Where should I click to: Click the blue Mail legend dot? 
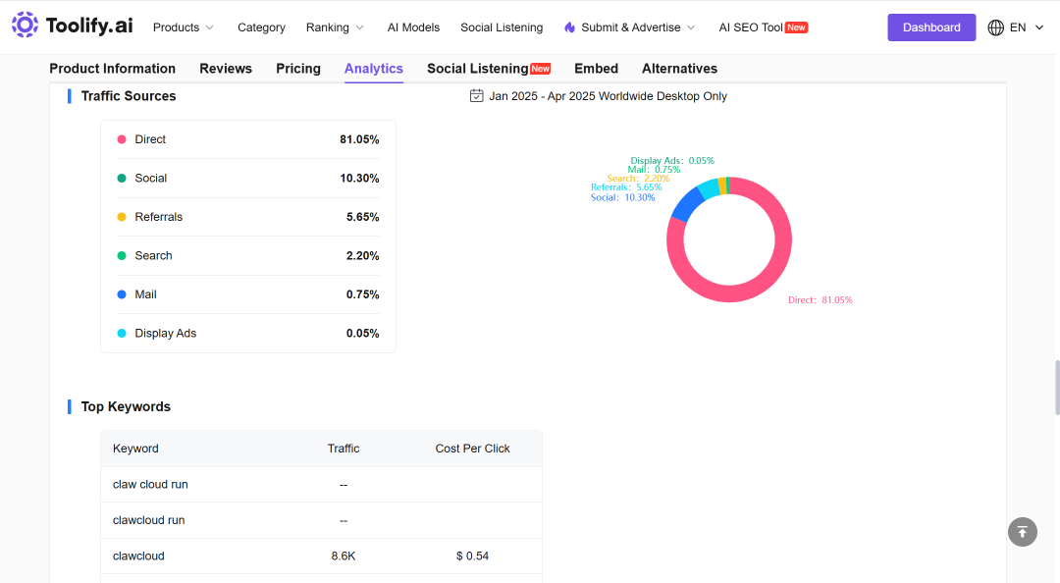click(122, 294)
